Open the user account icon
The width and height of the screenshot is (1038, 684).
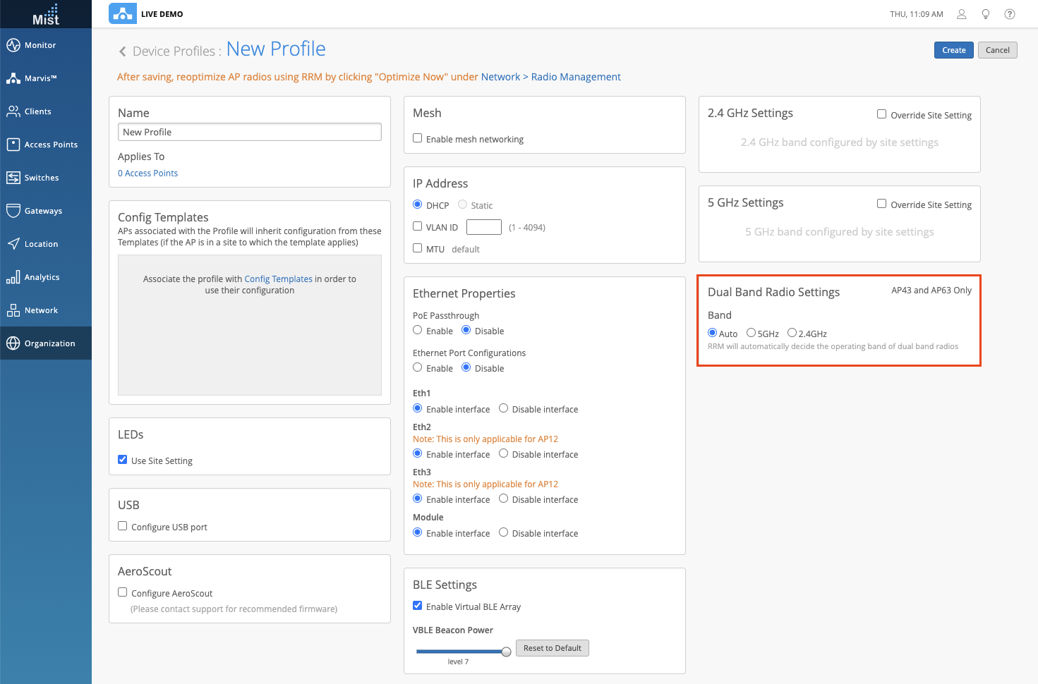(x=961, y=14)
